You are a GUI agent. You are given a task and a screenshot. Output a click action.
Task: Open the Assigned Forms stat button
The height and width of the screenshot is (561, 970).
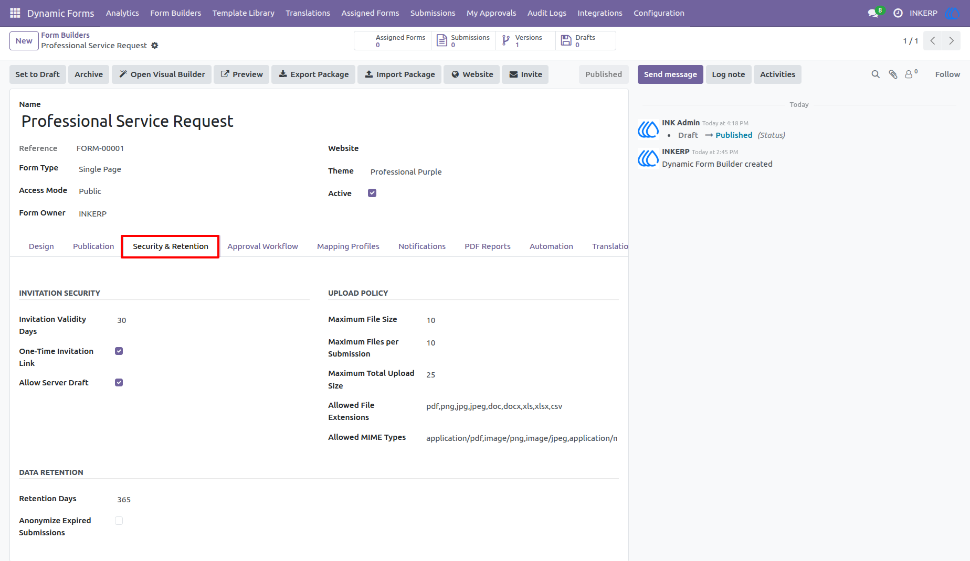pos(393,41)
